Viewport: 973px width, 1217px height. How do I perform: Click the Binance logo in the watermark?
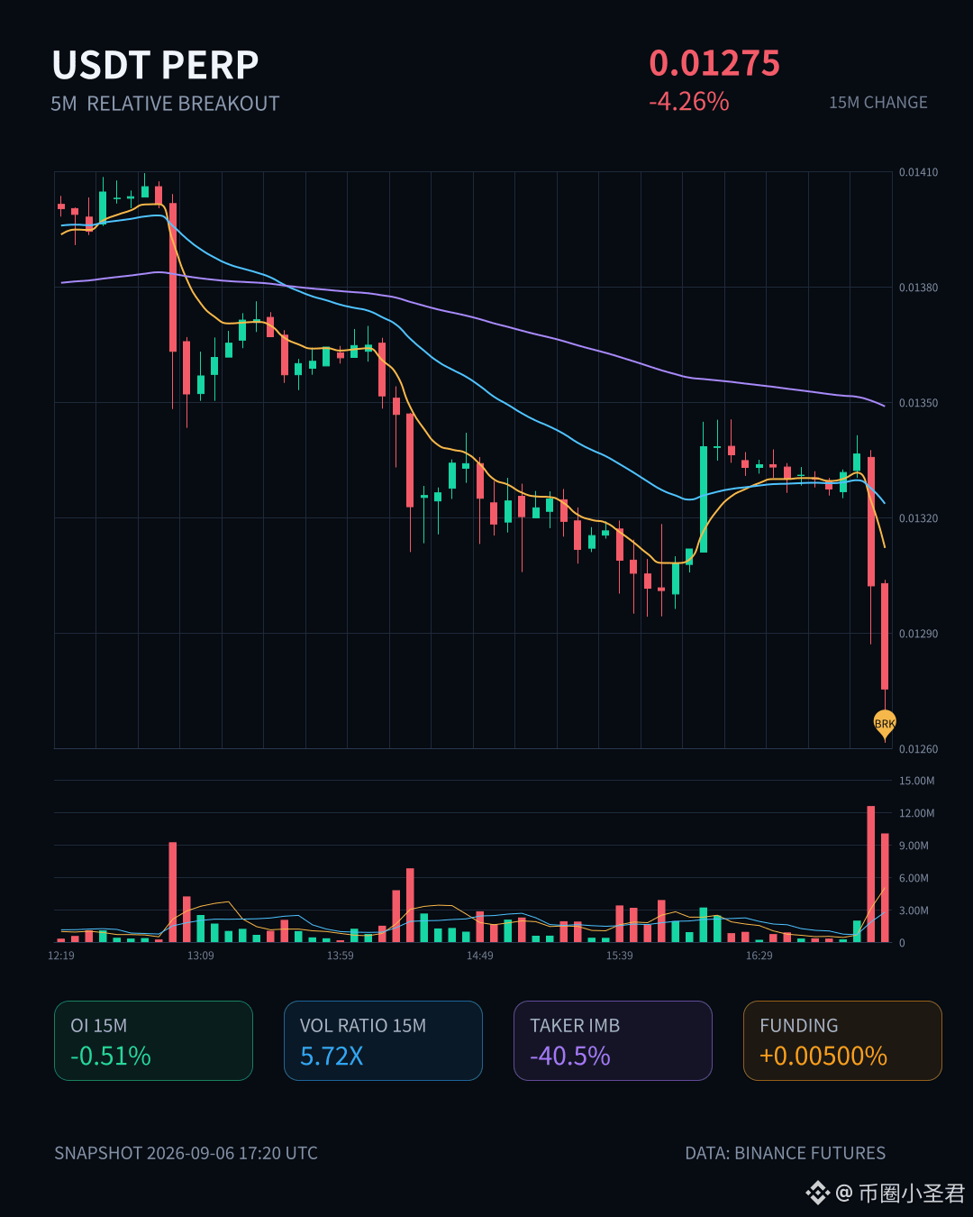click(x=817, y=1194)
